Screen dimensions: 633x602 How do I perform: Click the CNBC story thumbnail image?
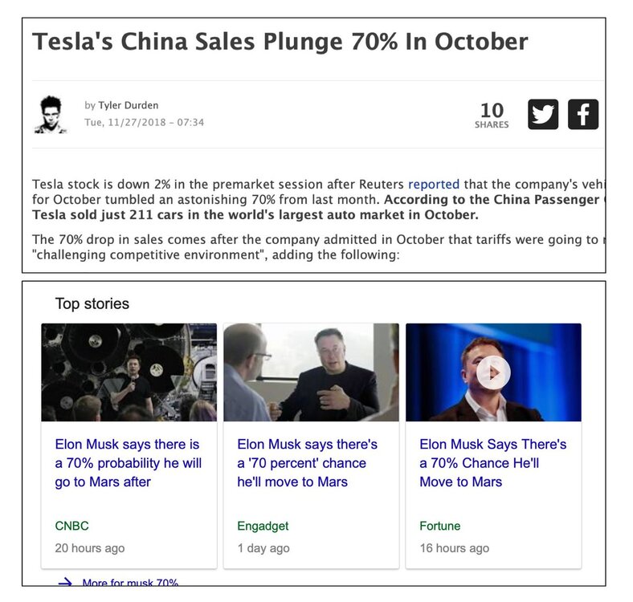click(x=129, y=372)
